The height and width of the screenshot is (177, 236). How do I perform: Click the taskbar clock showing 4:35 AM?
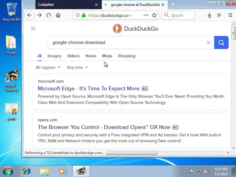[x=221, y=171]
